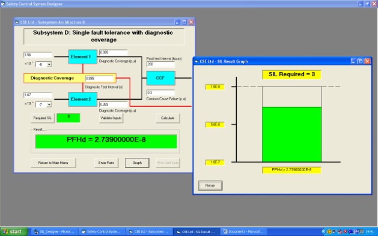Click the green Required SIL value box
Viewport: 378px width, 236px height.
pos(69,118)
